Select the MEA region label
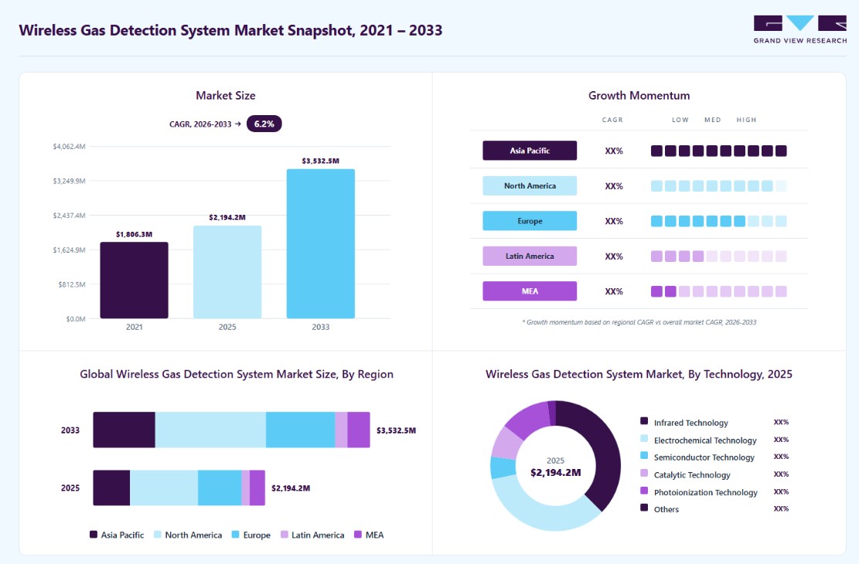The height and width of the screenshot is (564, 859). click(529, 290)
